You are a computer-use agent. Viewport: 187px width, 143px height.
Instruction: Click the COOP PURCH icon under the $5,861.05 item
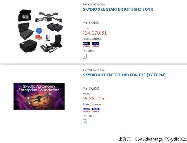click(96, 110)
